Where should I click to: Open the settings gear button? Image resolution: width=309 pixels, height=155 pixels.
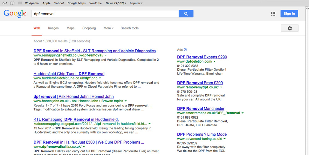click(x=290, y=28)
